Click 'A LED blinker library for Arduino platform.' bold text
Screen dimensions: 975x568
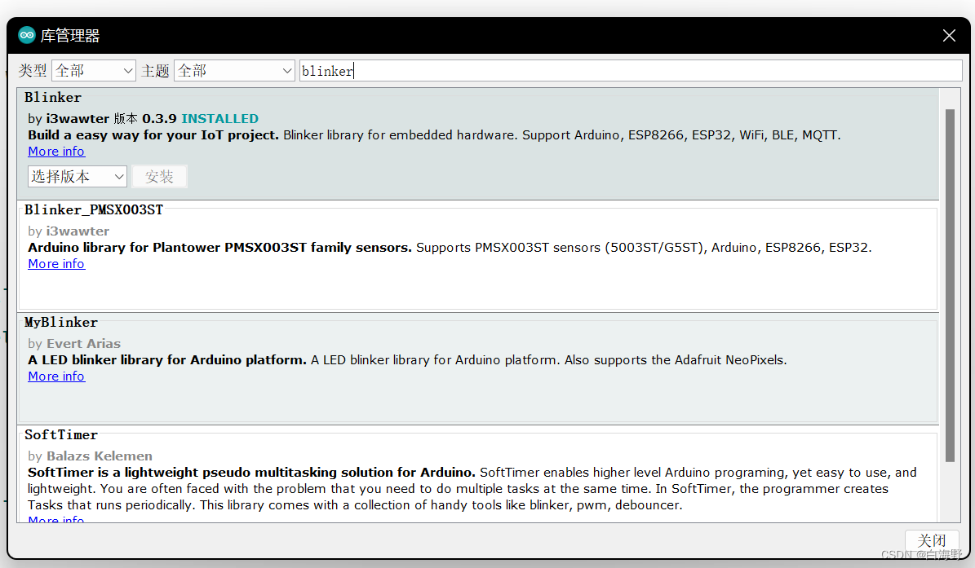pos(167,360)
